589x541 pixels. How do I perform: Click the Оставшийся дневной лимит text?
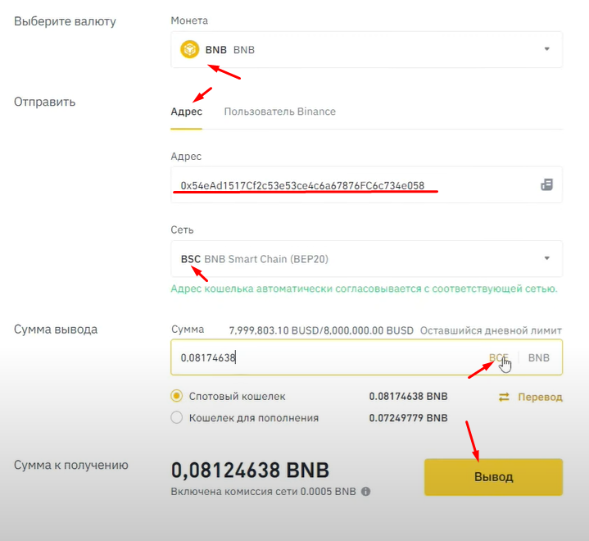(491, 331)
